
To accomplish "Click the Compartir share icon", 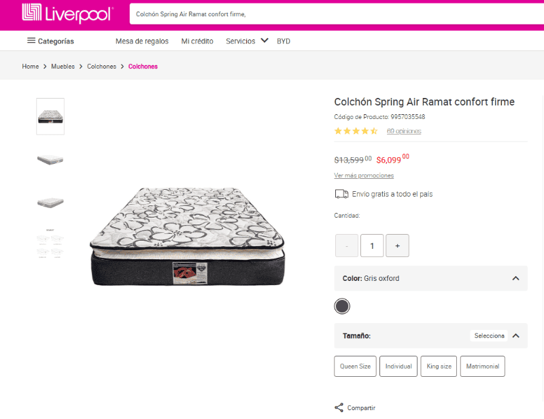I will [x=339, y=407].
